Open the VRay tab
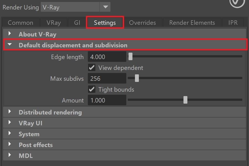The width and height of the screenshot is (249, 166). pyautogui.click(x=54, y=23)
